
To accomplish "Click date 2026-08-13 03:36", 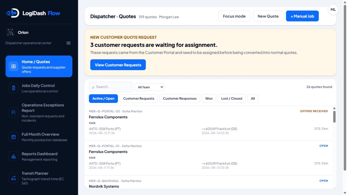I will 215,168.
